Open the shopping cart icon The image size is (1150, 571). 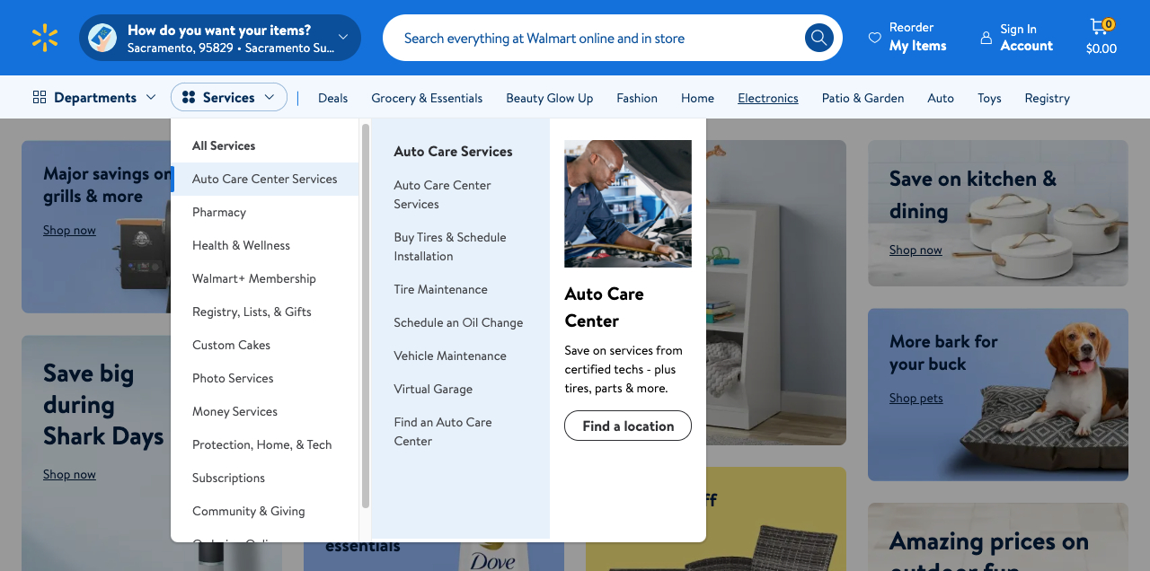[x=1099, y=27]
